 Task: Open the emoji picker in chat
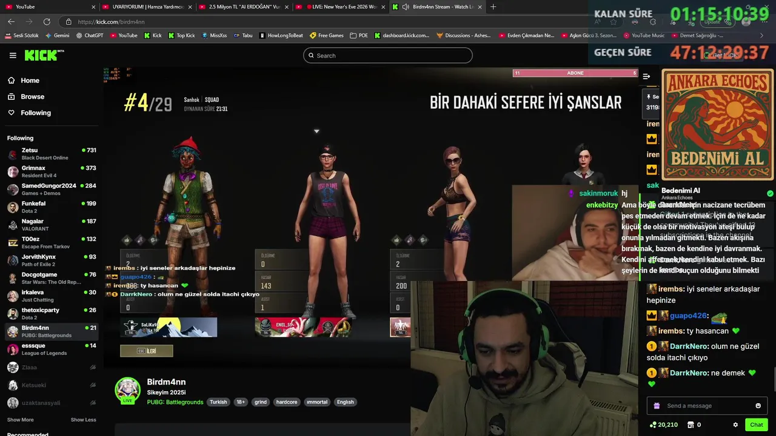pyautogui.click(x=758, y=406)
